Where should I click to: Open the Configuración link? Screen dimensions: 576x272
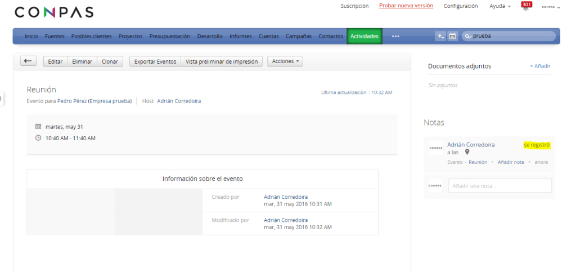(461, 6)
